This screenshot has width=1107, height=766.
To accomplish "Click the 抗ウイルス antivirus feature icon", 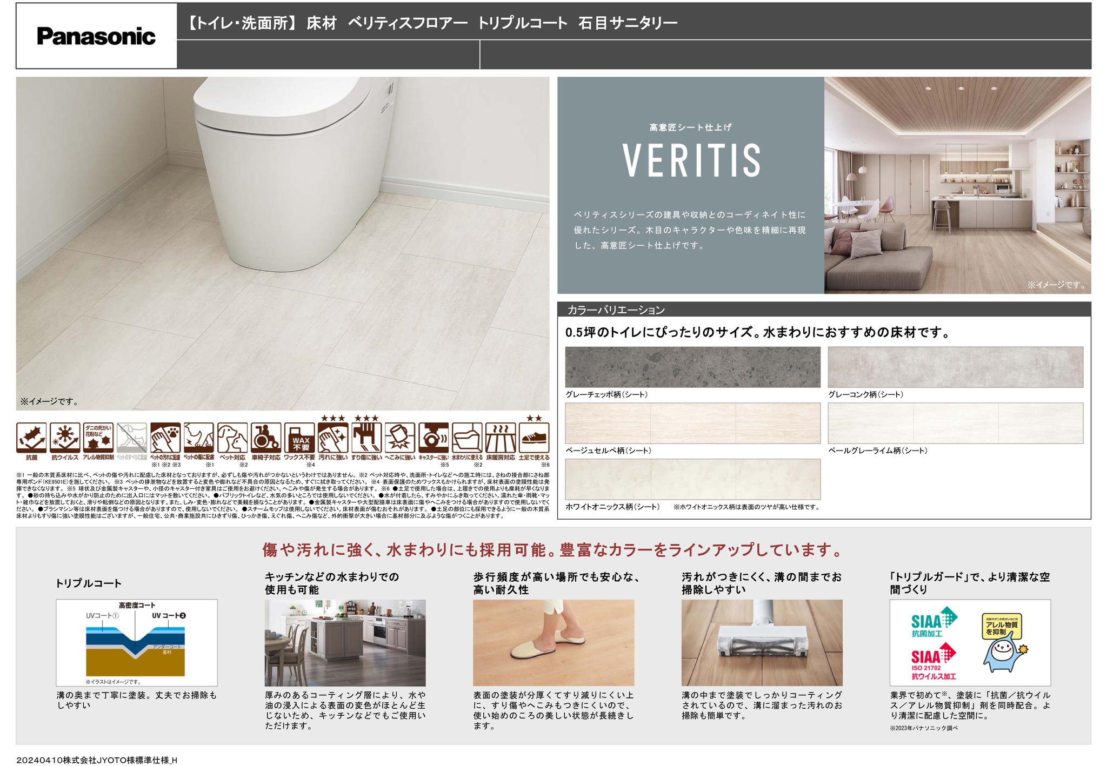I will point(65,438).
